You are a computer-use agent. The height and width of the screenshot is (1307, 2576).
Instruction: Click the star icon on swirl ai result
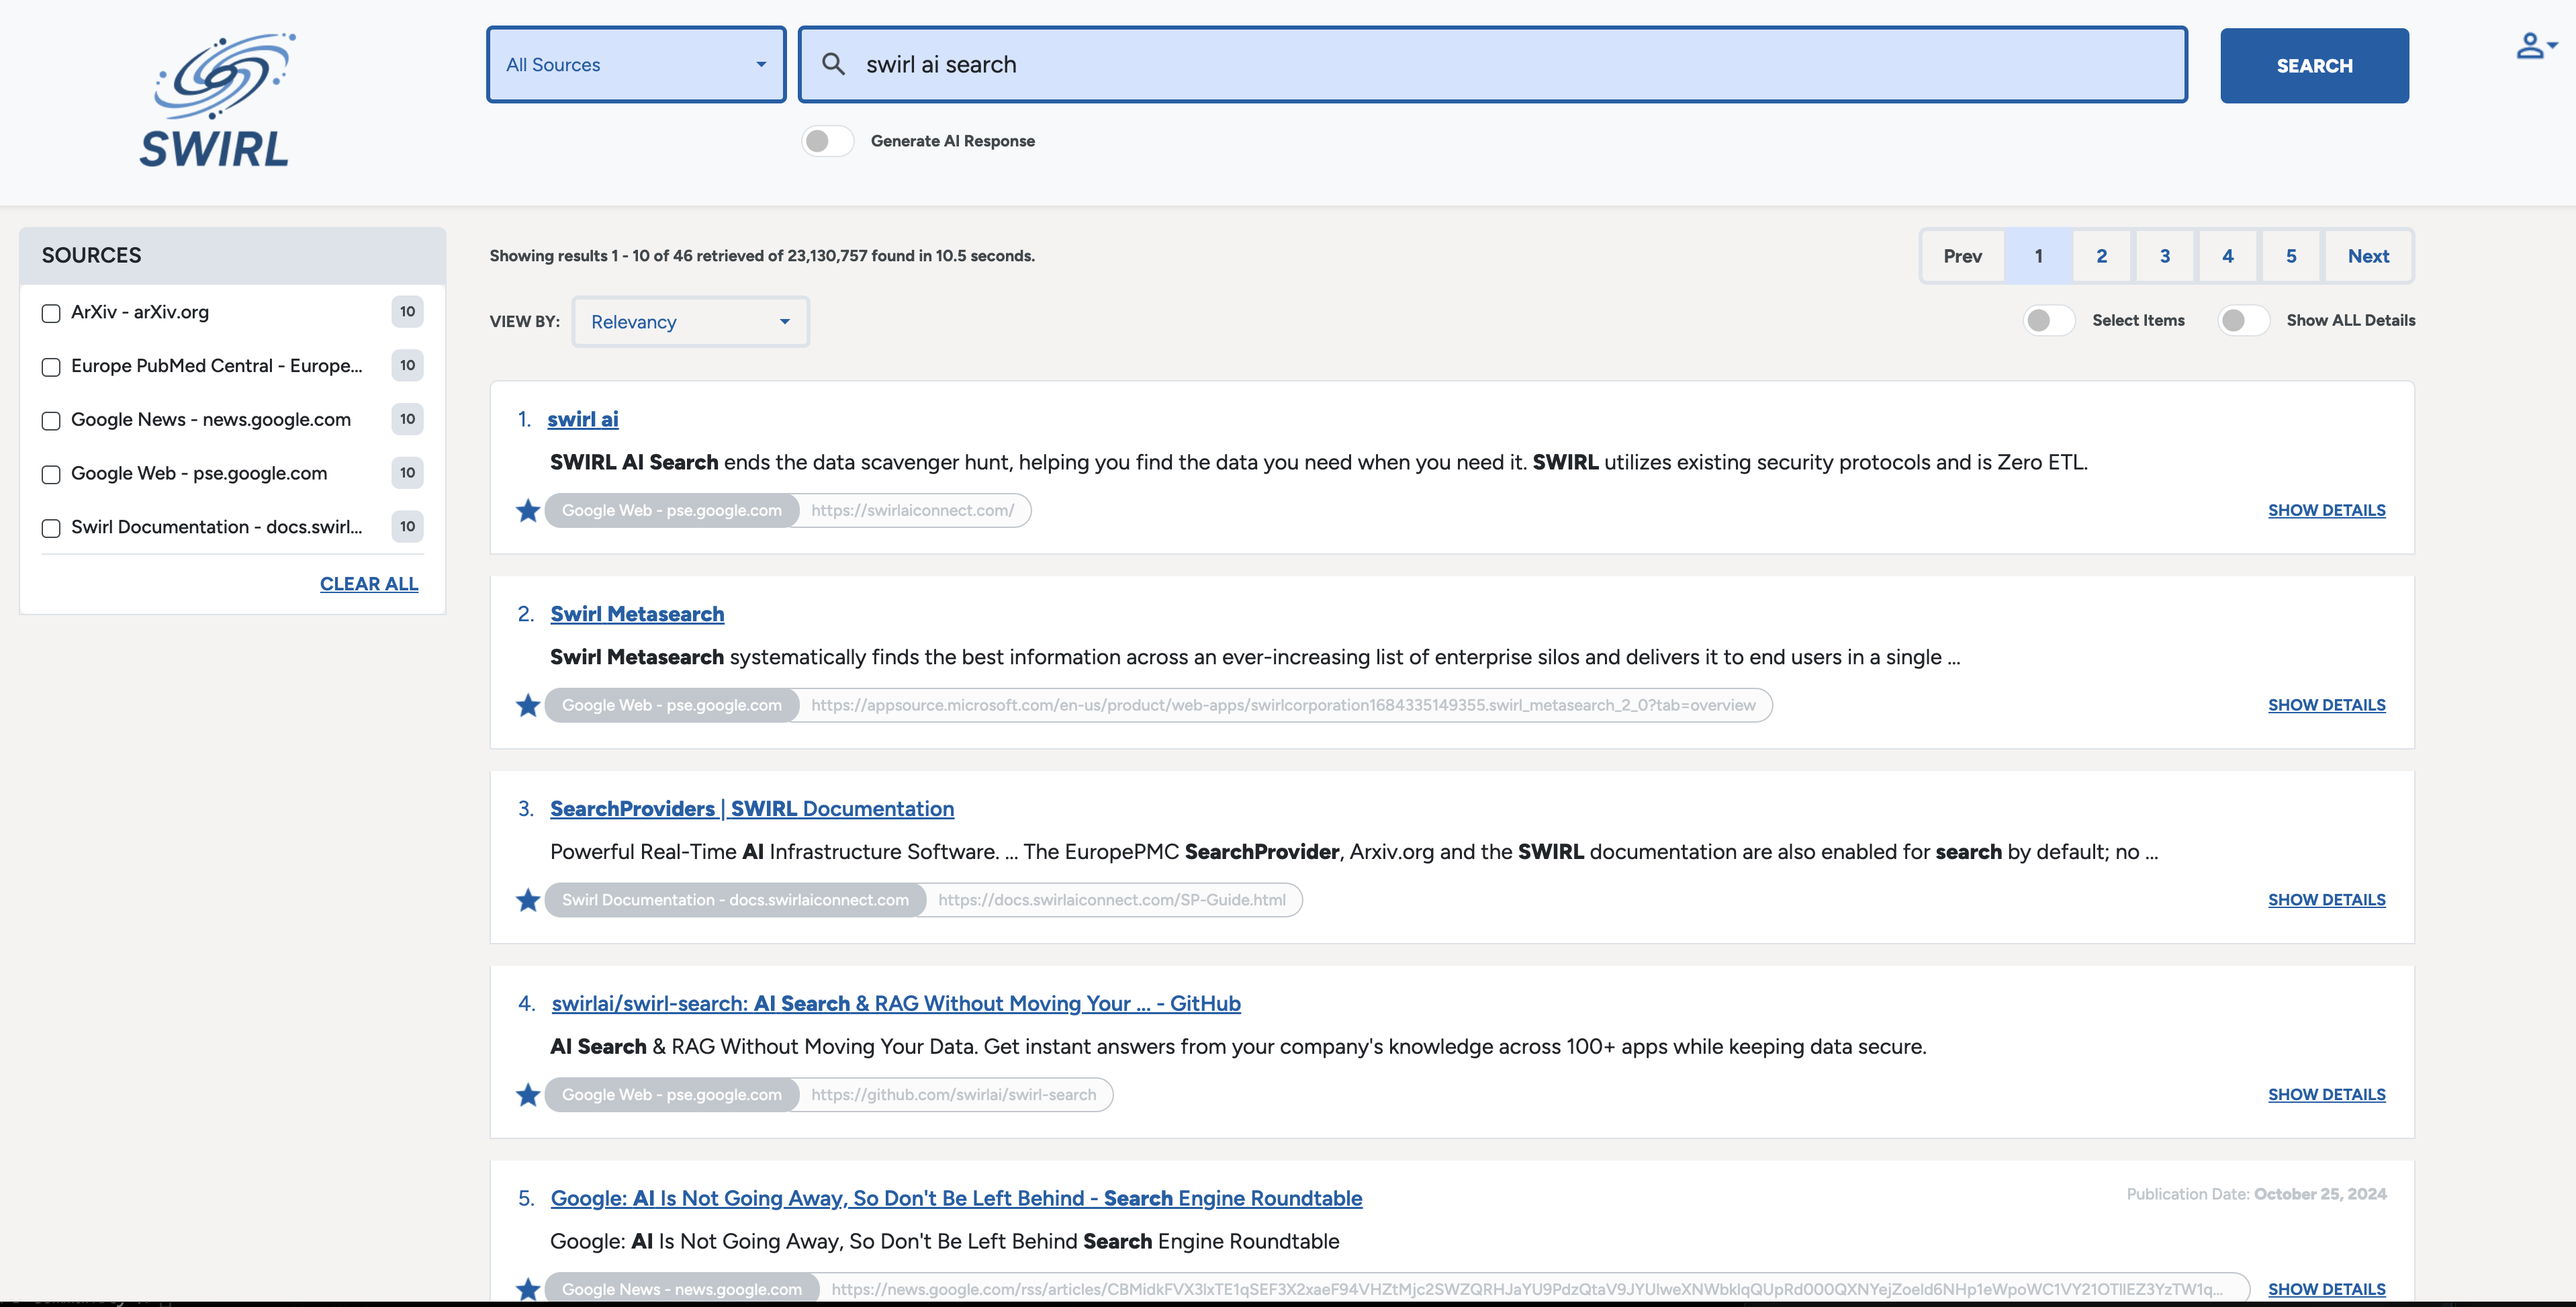point(528,511)
